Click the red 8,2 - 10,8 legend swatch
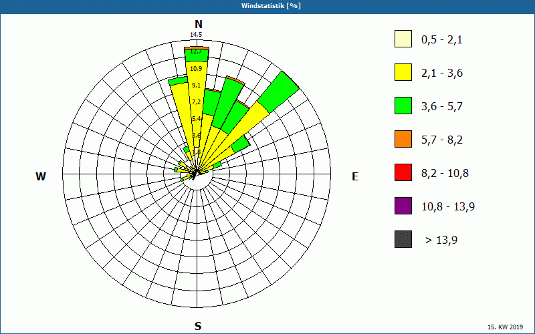The image size is (535, 334). 403,172
